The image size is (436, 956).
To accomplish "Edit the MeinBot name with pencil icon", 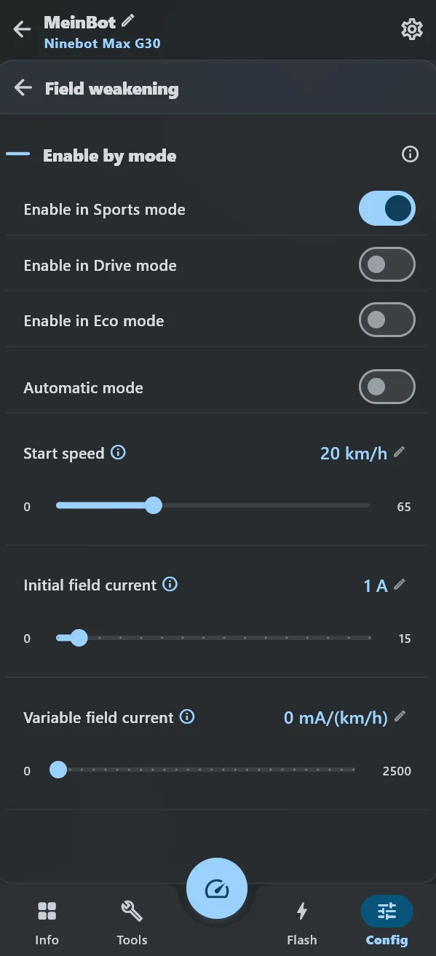I will 129,20.
